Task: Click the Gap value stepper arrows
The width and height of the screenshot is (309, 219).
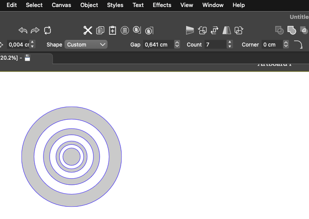Action: tap(177, 44)
